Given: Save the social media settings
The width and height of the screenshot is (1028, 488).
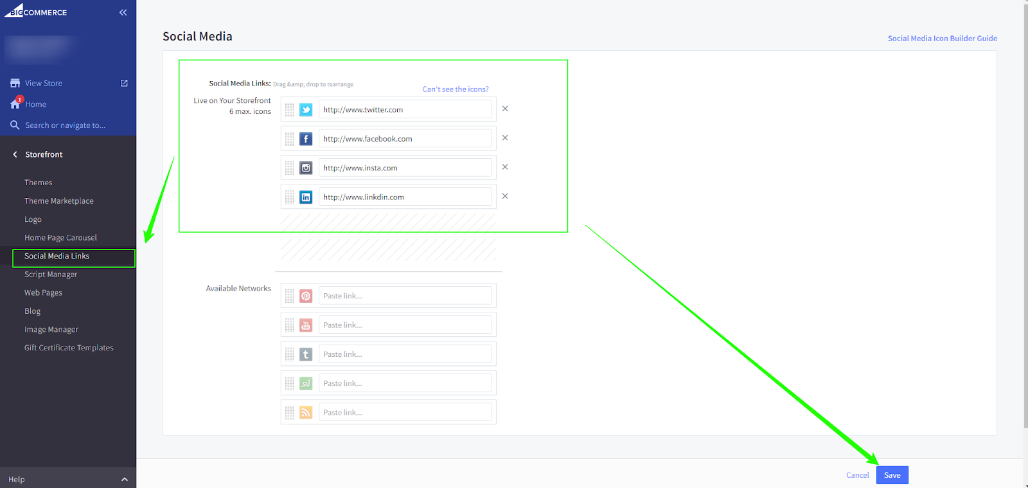Looking at the screenshot, I should click(x=892, y=475).
